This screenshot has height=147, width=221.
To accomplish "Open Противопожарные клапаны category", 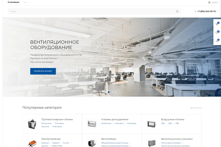I will pyautogui.click(x=57, y=119).
